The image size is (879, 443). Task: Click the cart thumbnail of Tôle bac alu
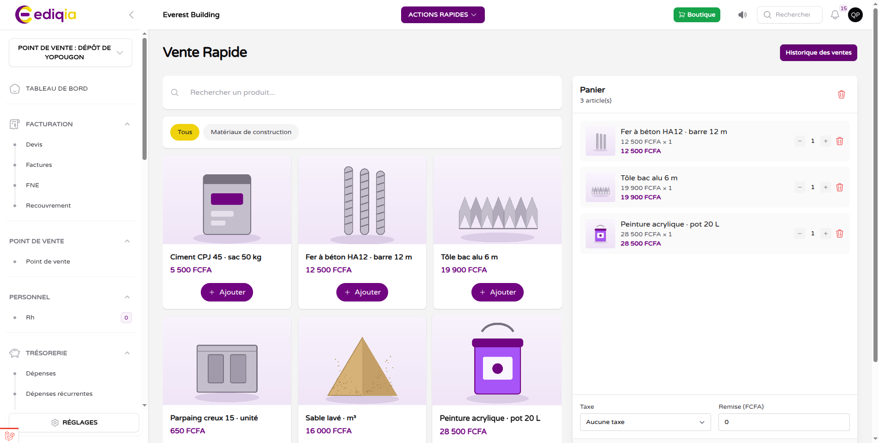click(x=600, y=187)
